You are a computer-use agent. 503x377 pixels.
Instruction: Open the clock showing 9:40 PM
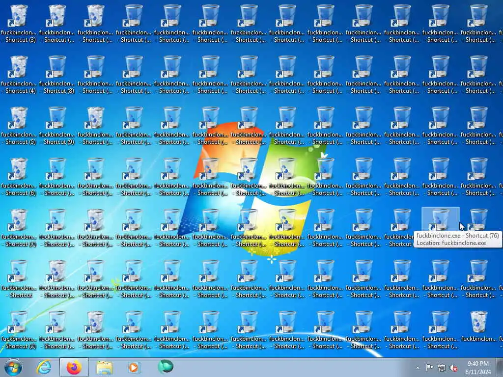(478, 368)
